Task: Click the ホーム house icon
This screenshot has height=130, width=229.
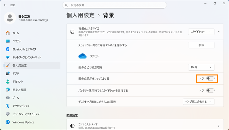Action: coord(8,33)
